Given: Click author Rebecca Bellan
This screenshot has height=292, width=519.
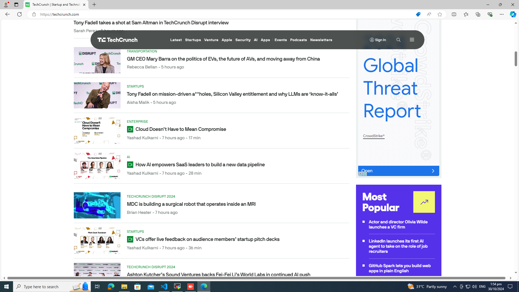Looking at the screenshot, I should (142, 67).
